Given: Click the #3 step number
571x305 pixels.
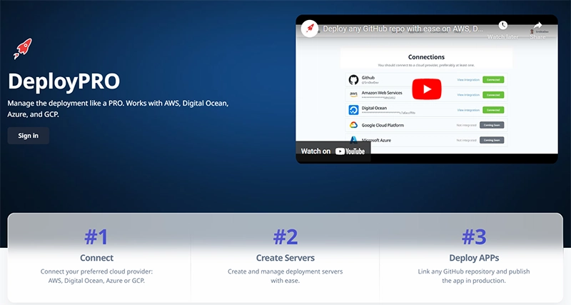Looking at the screenshot, I should (x=474, y=237).
